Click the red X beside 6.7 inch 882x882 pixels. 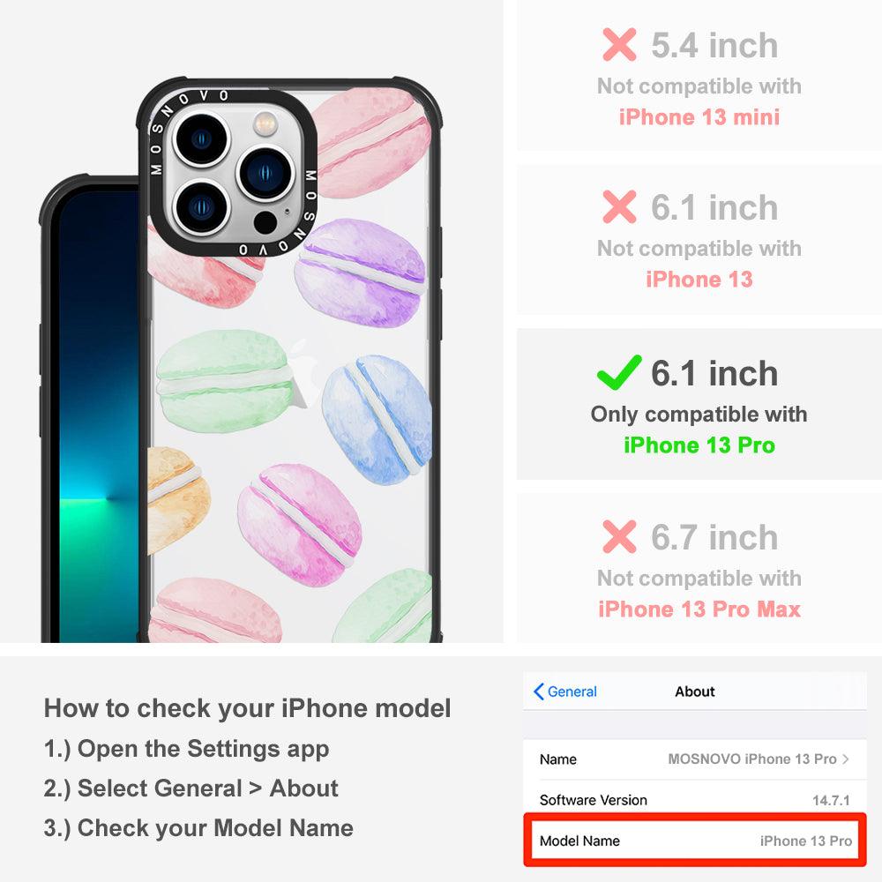[x=619, y=536]
